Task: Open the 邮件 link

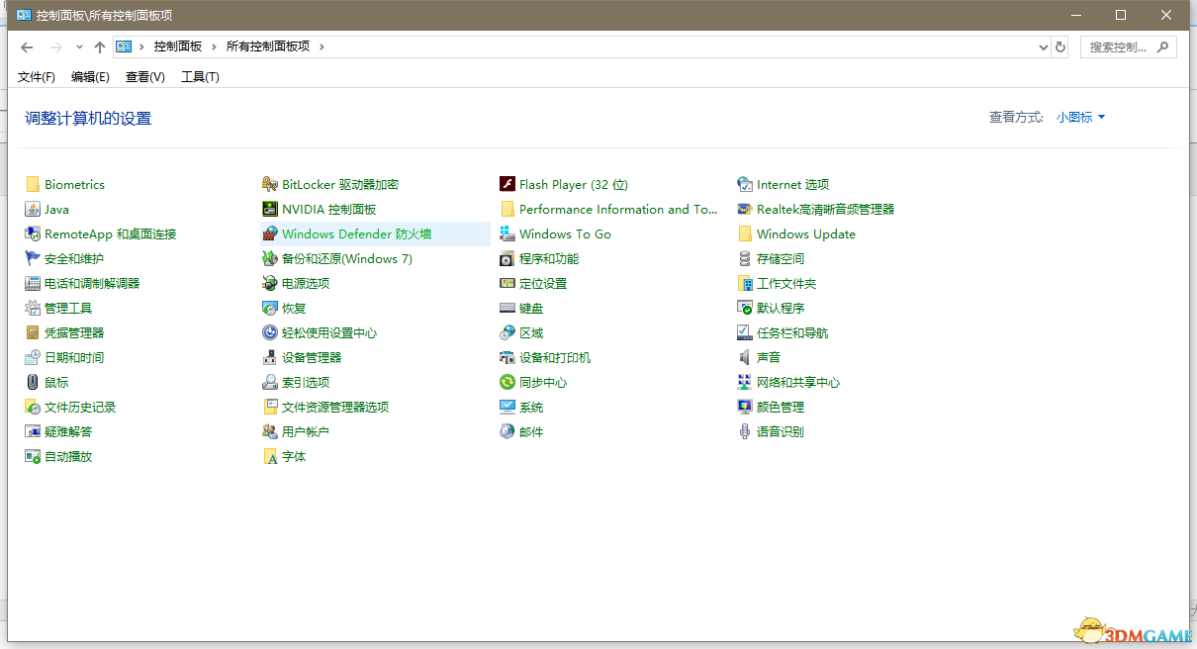Action: tap(531, 431)
